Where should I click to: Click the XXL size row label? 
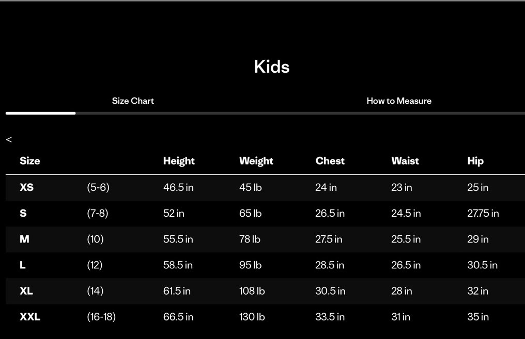click(x=30, y=317)
